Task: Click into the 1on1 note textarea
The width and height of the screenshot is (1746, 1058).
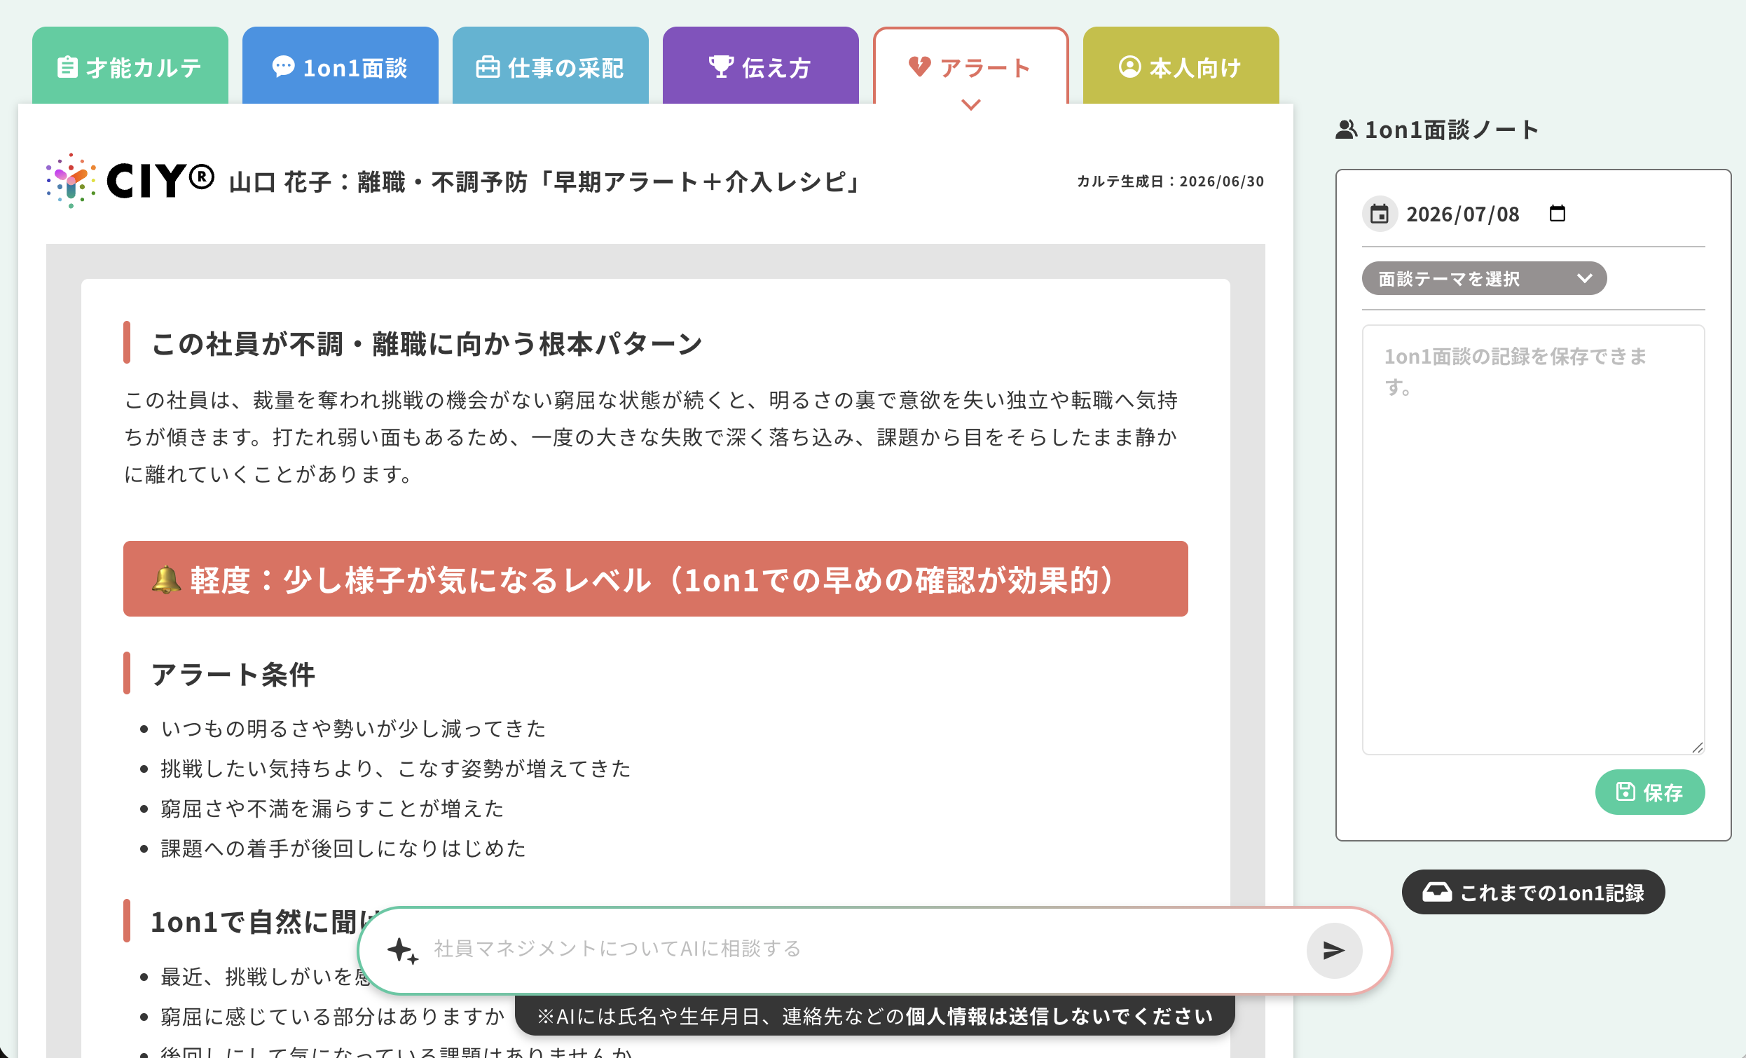Action: pyautogui.click(x=1533, y=540)
